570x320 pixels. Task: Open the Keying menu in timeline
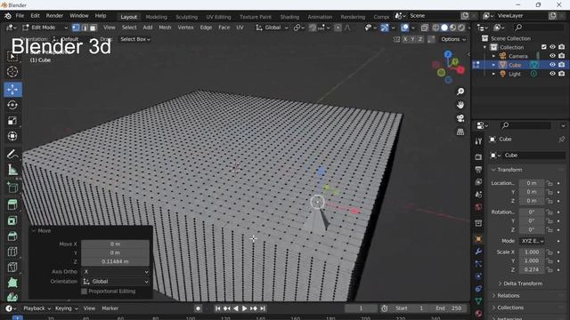[66, 308]
